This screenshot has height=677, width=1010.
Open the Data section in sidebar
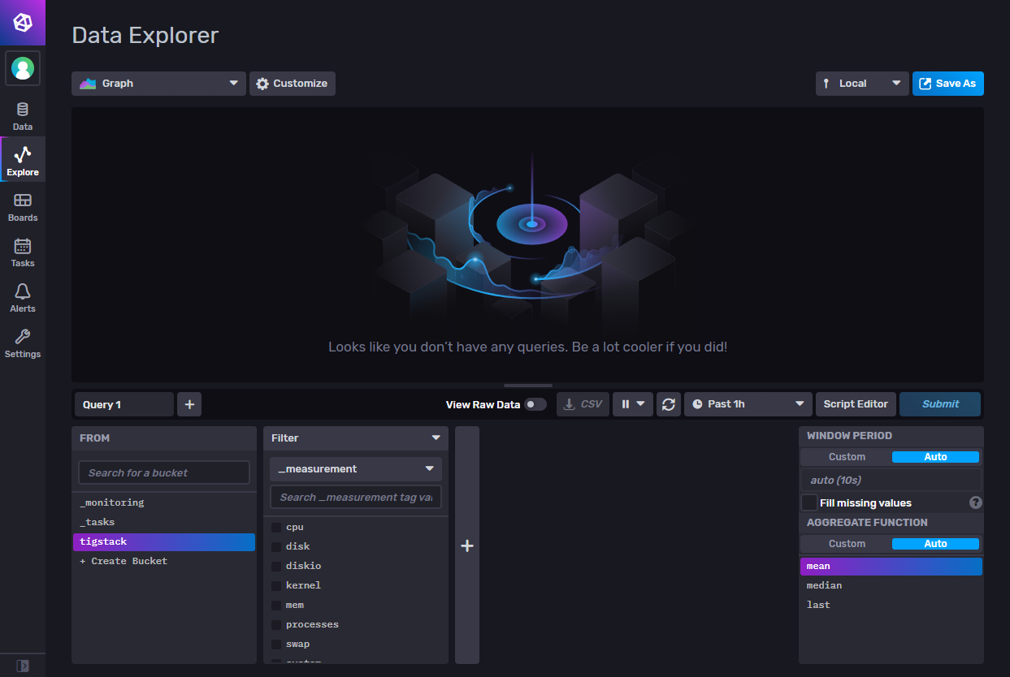pos(23,116)
